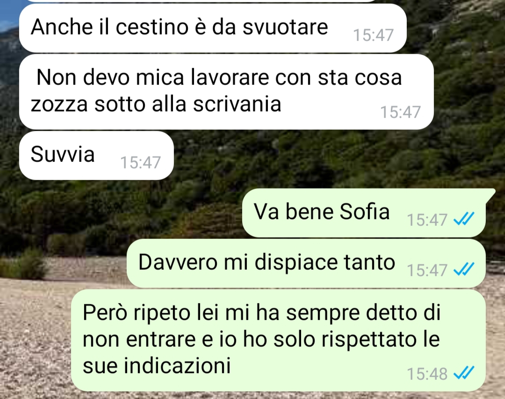The height and width of the screenshot is (399, 505).
Task: Tap the "Però ripeto lei mi ha sempre detto" message
Action: coord(278,341)
